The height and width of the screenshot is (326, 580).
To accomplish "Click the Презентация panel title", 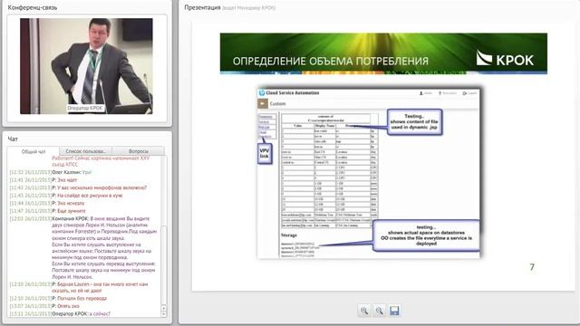I will tap(202, 7).
